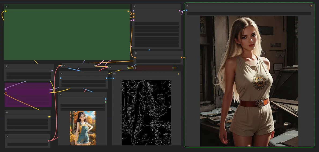Toggle collapse dot of the large output image node
The image size is (319, 152).
(x=187, y=6)
